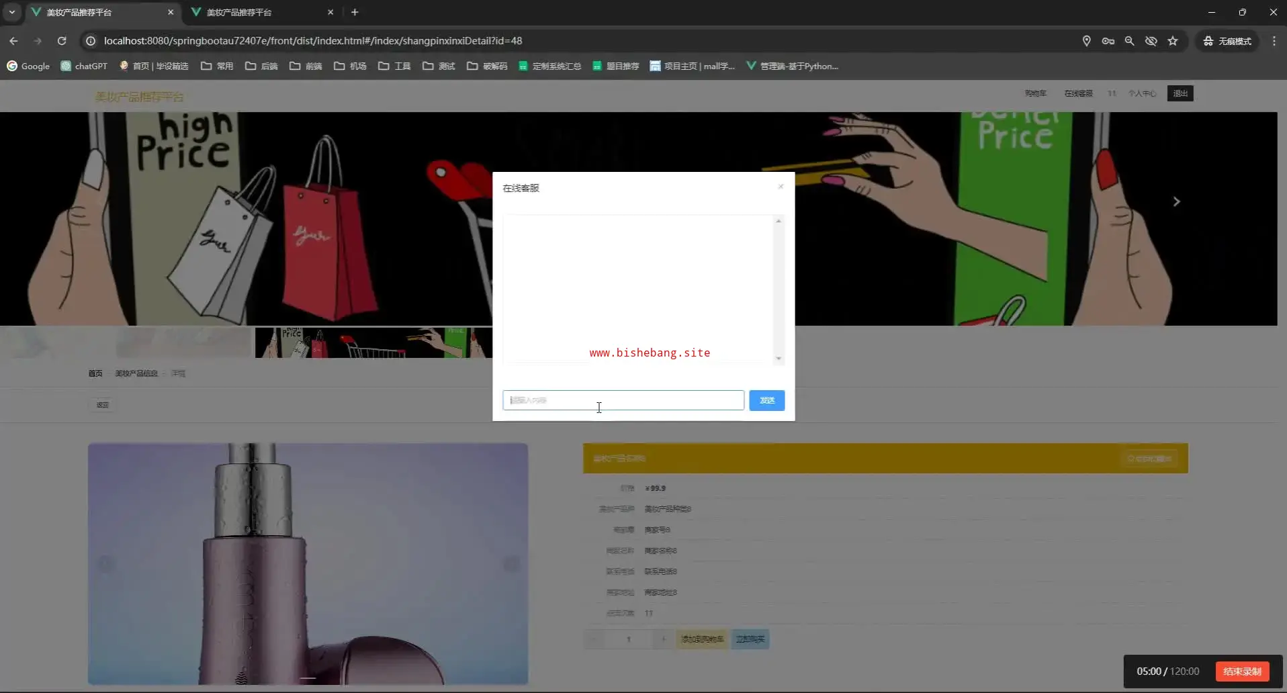Click the product quantity number field
This screenshot has height=693, width=1287.
tap(629, 639)
